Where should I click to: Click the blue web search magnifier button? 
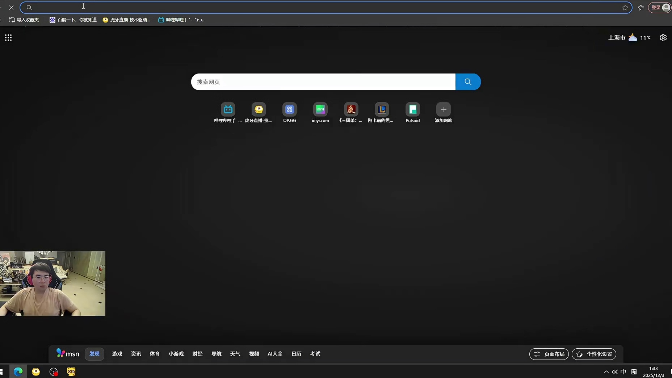tap(468, 82)
